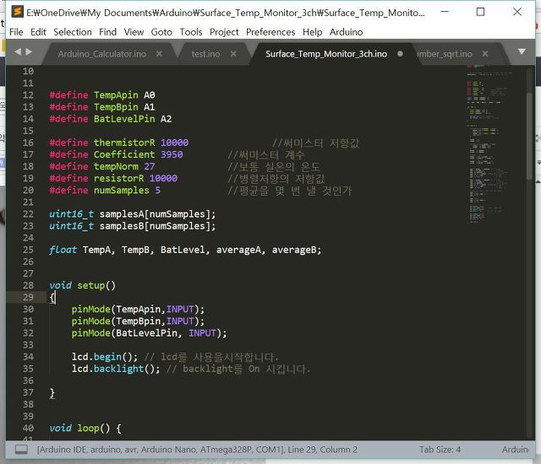
Task: Click BatLevelPin define on line 14
Action: coord(111,119)
